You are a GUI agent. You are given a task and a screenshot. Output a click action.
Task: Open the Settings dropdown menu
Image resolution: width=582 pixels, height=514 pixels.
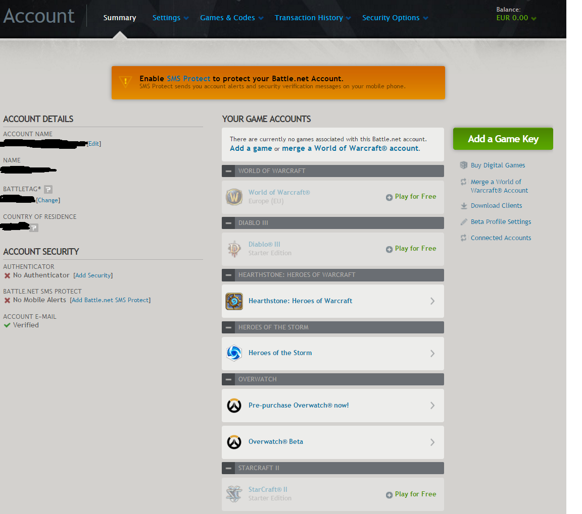point(170,18)
